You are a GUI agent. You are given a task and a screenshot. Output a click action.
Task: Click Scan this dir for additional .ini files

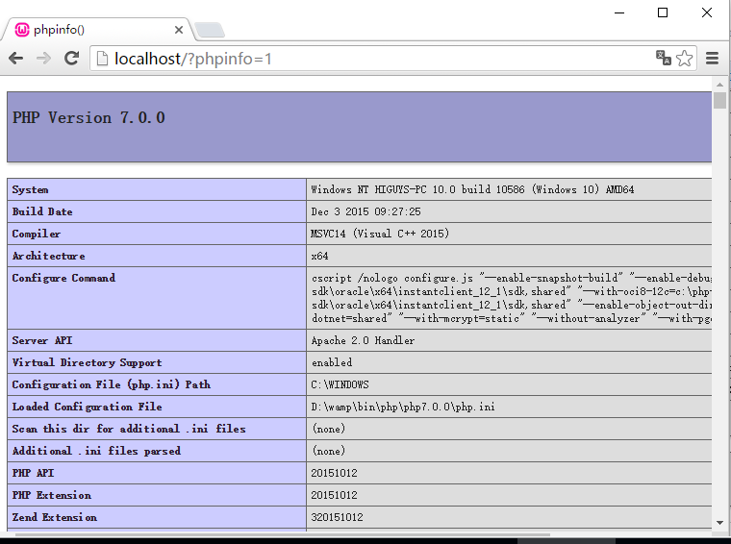pyautogui.click(x=129, y=429)
